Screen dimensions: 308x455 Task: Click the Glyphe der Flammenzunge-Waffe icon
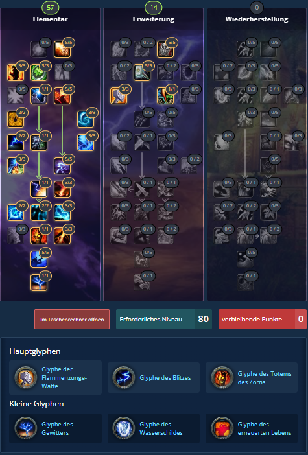coord(26,377)
